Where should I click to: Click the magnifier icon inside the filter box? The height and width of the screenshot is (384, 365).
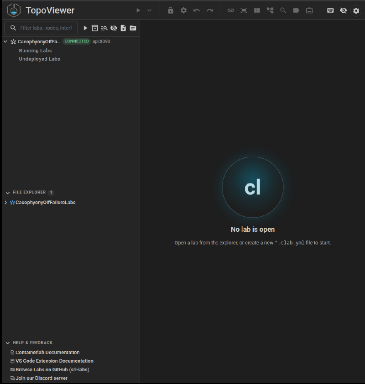pos(13,28)
